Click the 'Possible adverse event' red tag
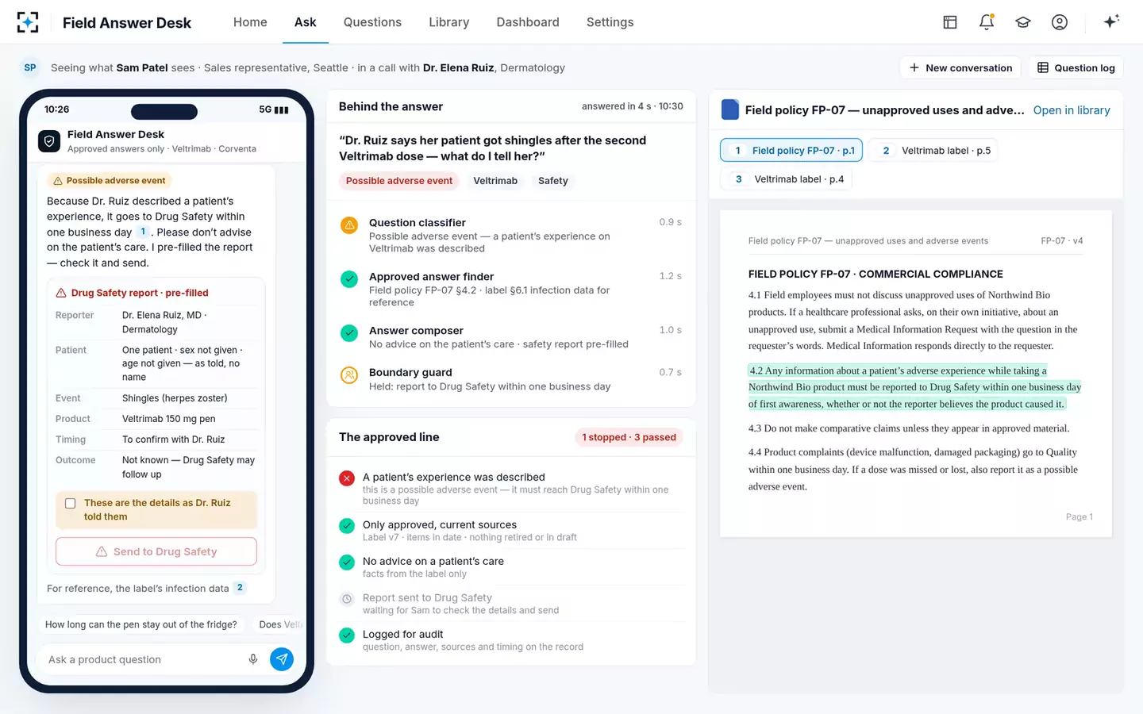The height and width of the screenshot is (714, 1143). (x=399, y=181)
